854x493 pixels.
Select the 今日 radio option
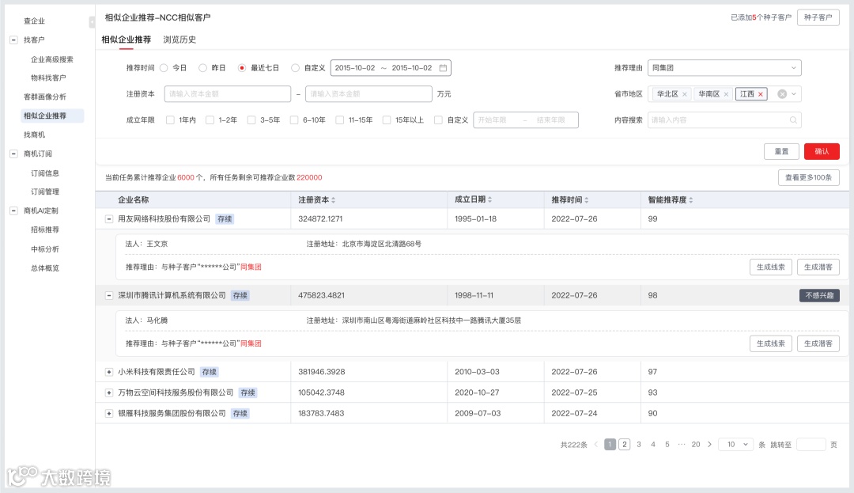click(164, 68)
